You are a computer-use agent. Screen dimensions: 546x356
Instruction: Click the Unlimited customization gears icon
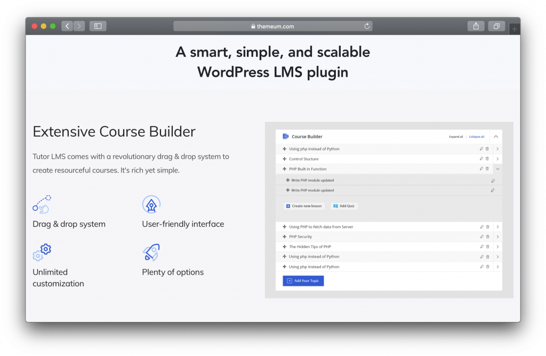42,252
